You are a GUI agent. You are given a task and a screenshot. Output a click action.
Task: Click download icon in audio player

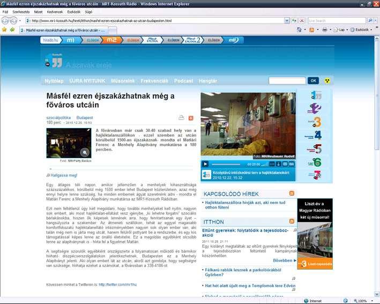(279, 164)
